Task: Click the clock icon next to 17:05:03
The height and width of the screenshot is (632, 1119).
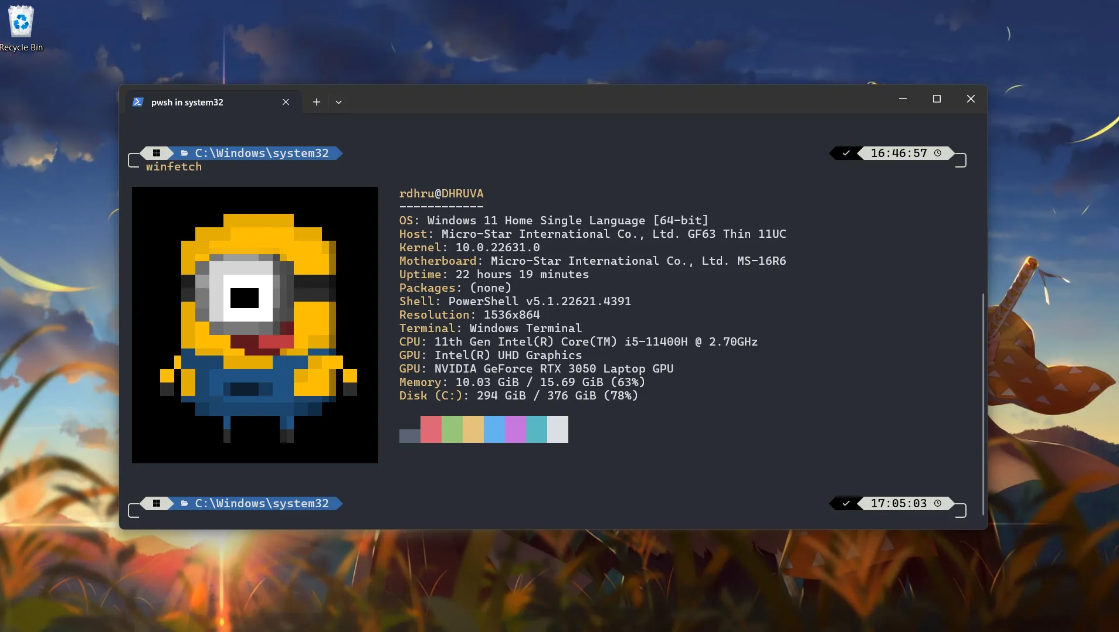Action: (938, 503)
